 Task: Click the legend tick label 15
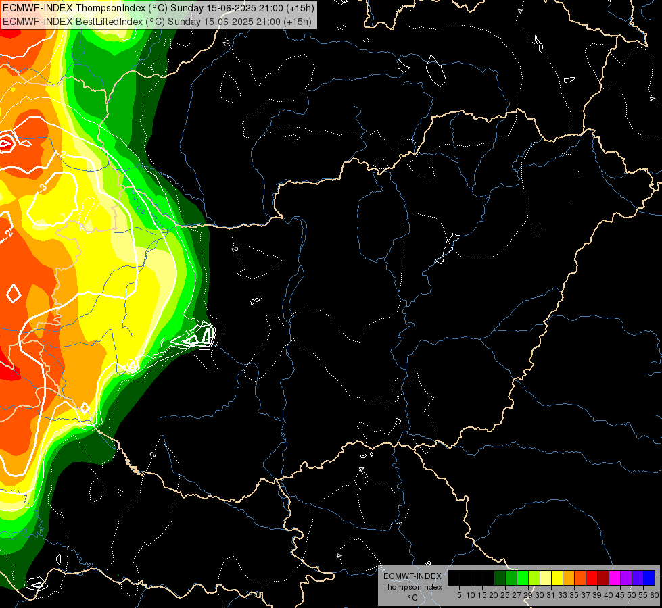(482, 595)
